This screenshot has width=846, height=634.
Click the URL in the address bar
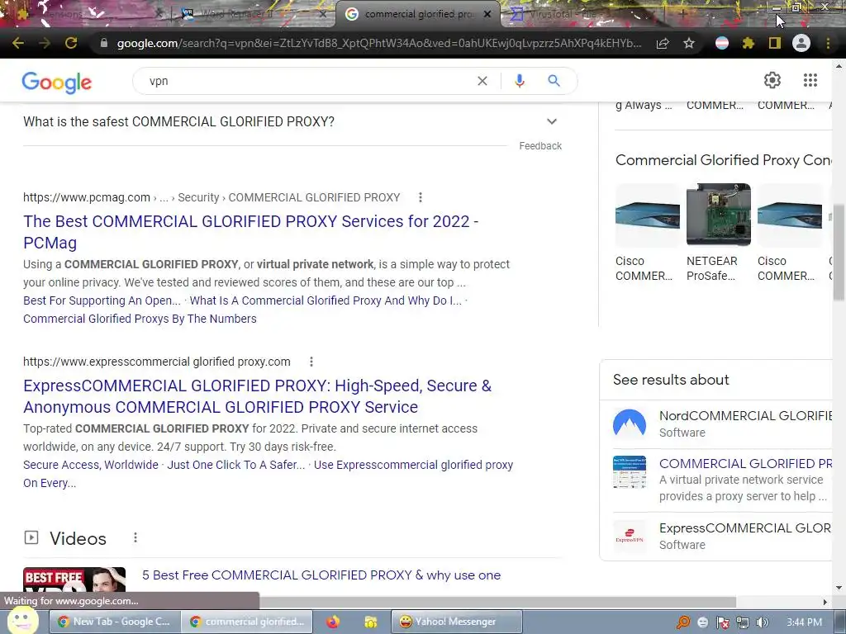(x=378, y=43)
